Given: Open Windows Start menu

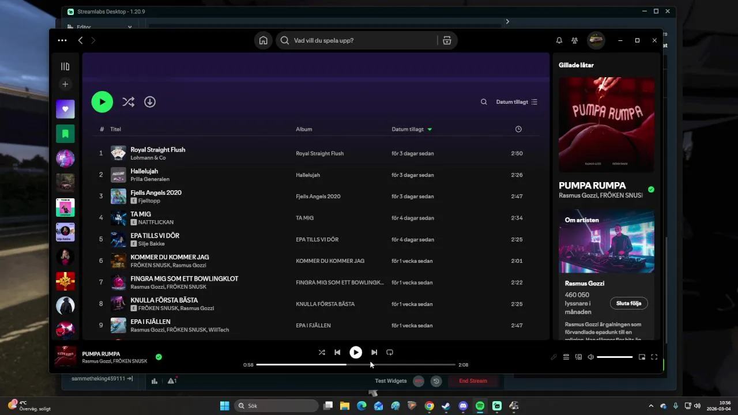Looking at the screenshot, I should 224,406.
